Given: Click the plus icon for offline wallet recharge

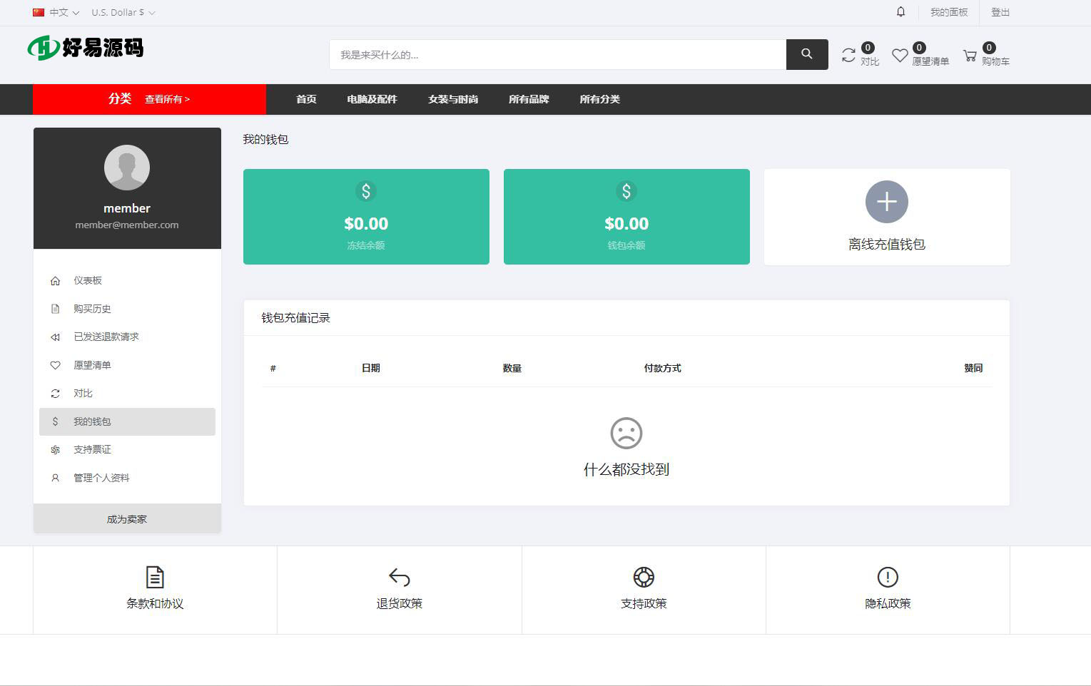Looking at the screenshot, I should 887,202.
